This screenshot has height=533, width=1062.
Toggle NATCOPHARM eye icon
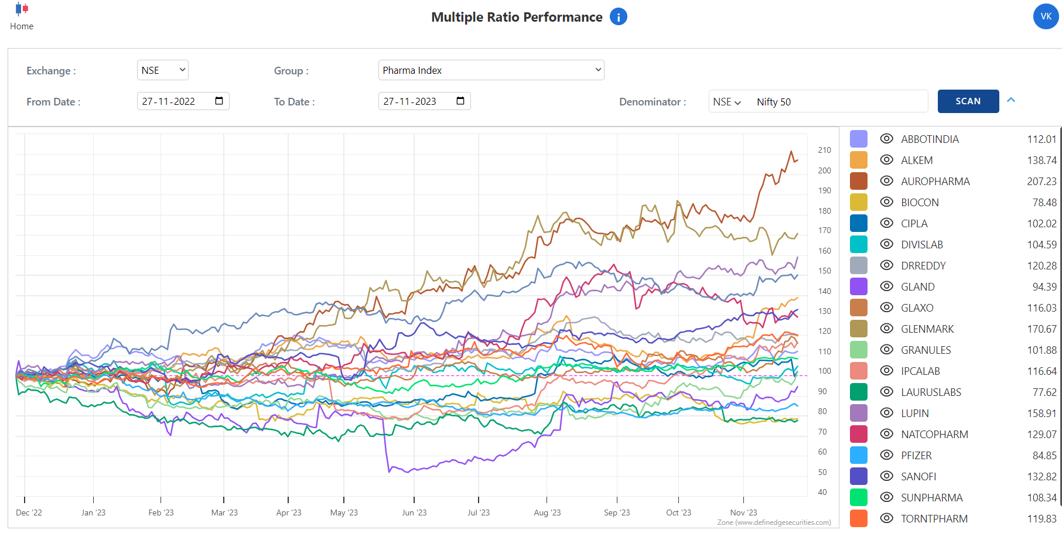pyautogui.click(x=887, y=434)
